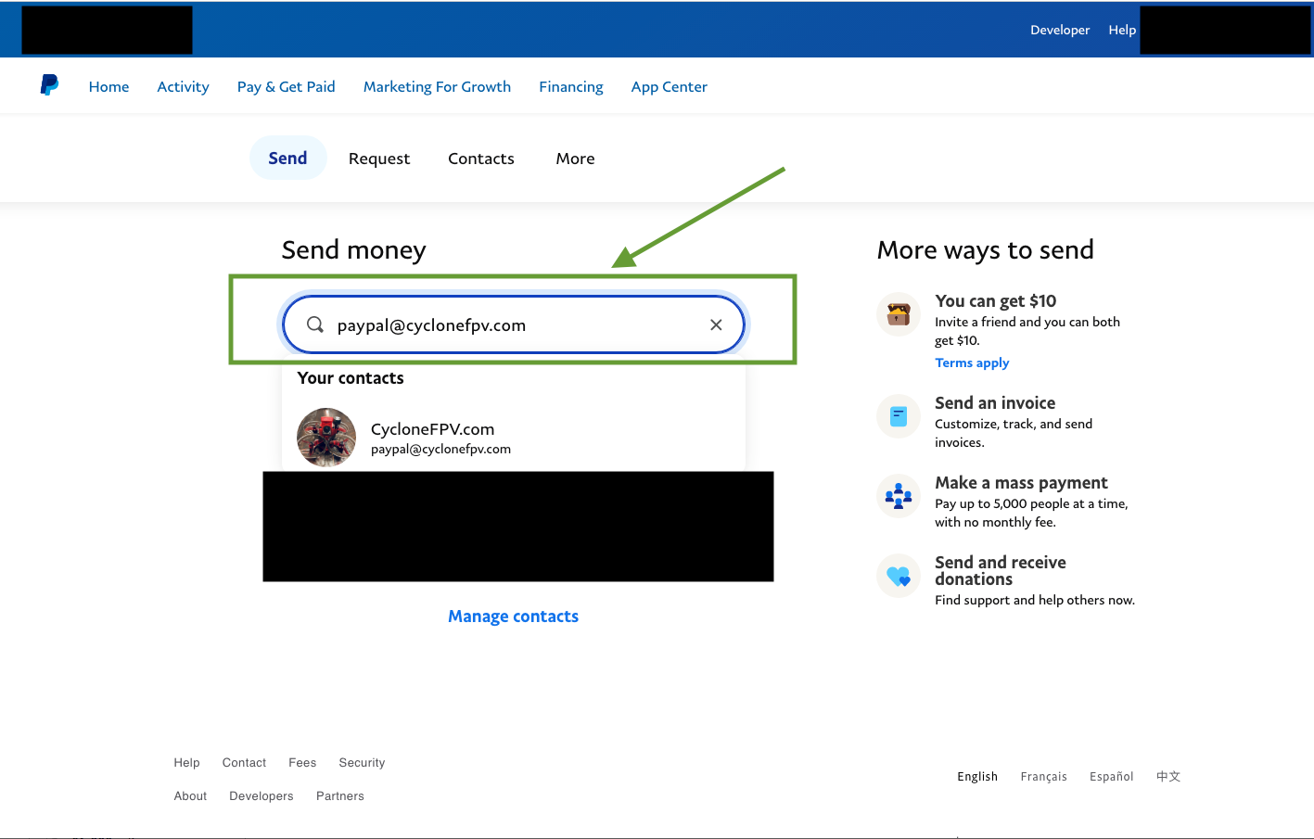Viewport: 1314px width, 839px height.
Task: Open the Home navigation item
Action: click(108, 86)
